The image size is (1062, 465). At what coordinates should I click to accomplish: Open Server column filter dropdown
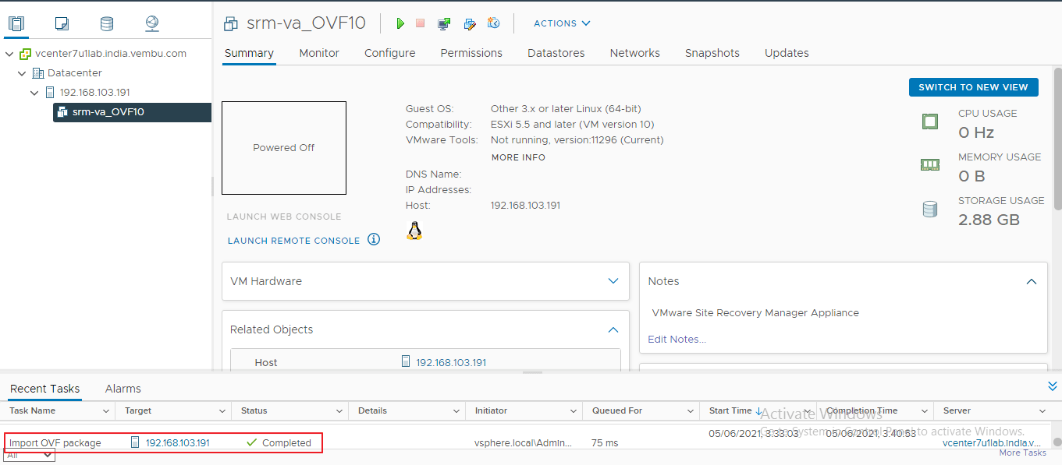1042,411
